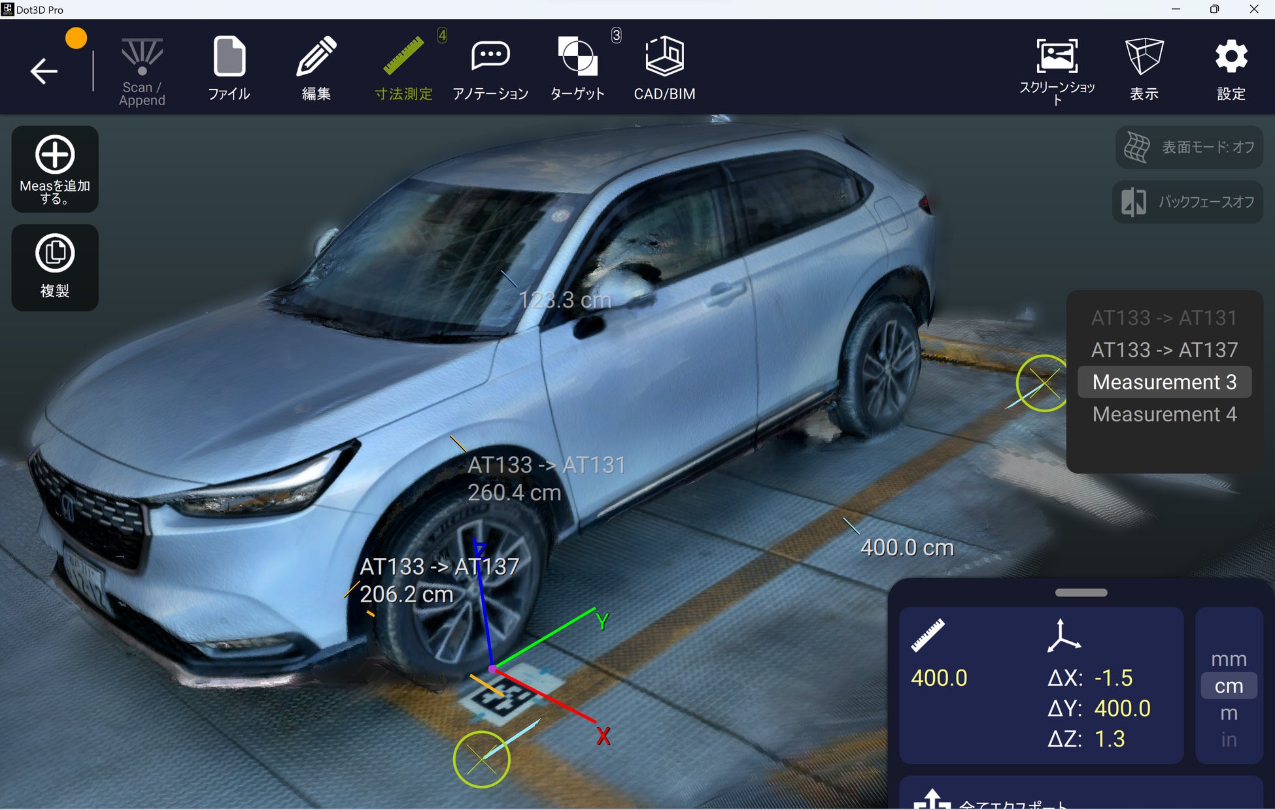Toggle バックフェース backface setting
Image resolution: width=1275 pixels, height=810 pixels.
pos(1187,202)
